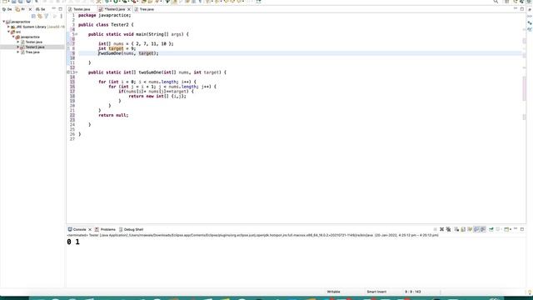Viewport: 533px width, 300px height.
Task: Click Pin Console icon
Action: tap(491, 230)
